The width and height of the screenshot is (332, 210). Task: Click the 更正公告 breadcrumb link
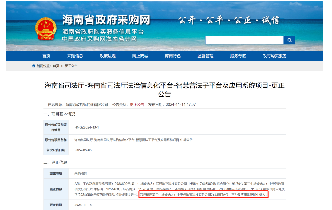[x=71, y=66]
